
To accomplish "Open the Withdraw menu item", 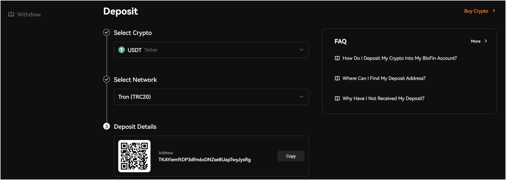I will click(x=29, y=14).
